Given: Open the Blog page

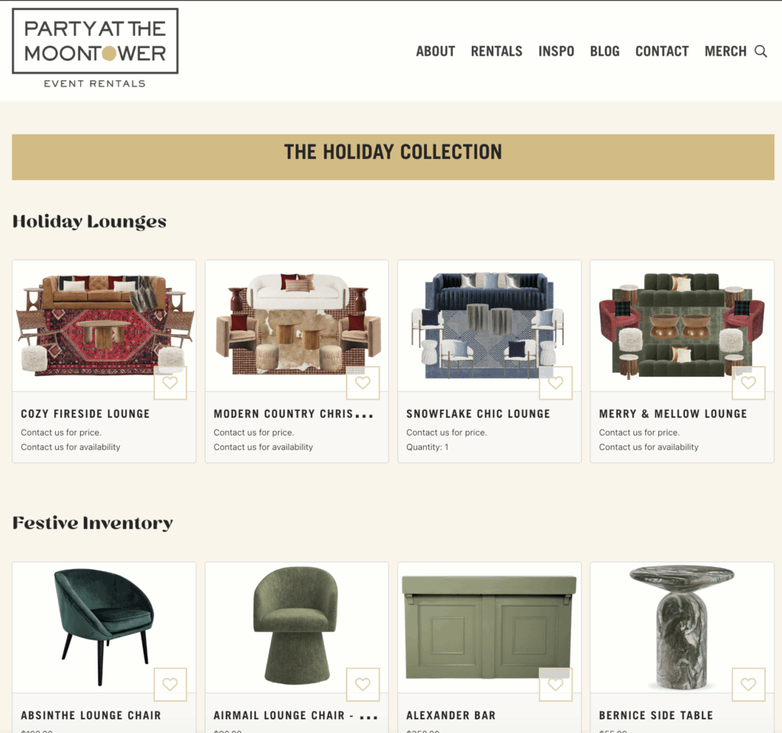Looking at the screenshot, I should click(605, 51).
